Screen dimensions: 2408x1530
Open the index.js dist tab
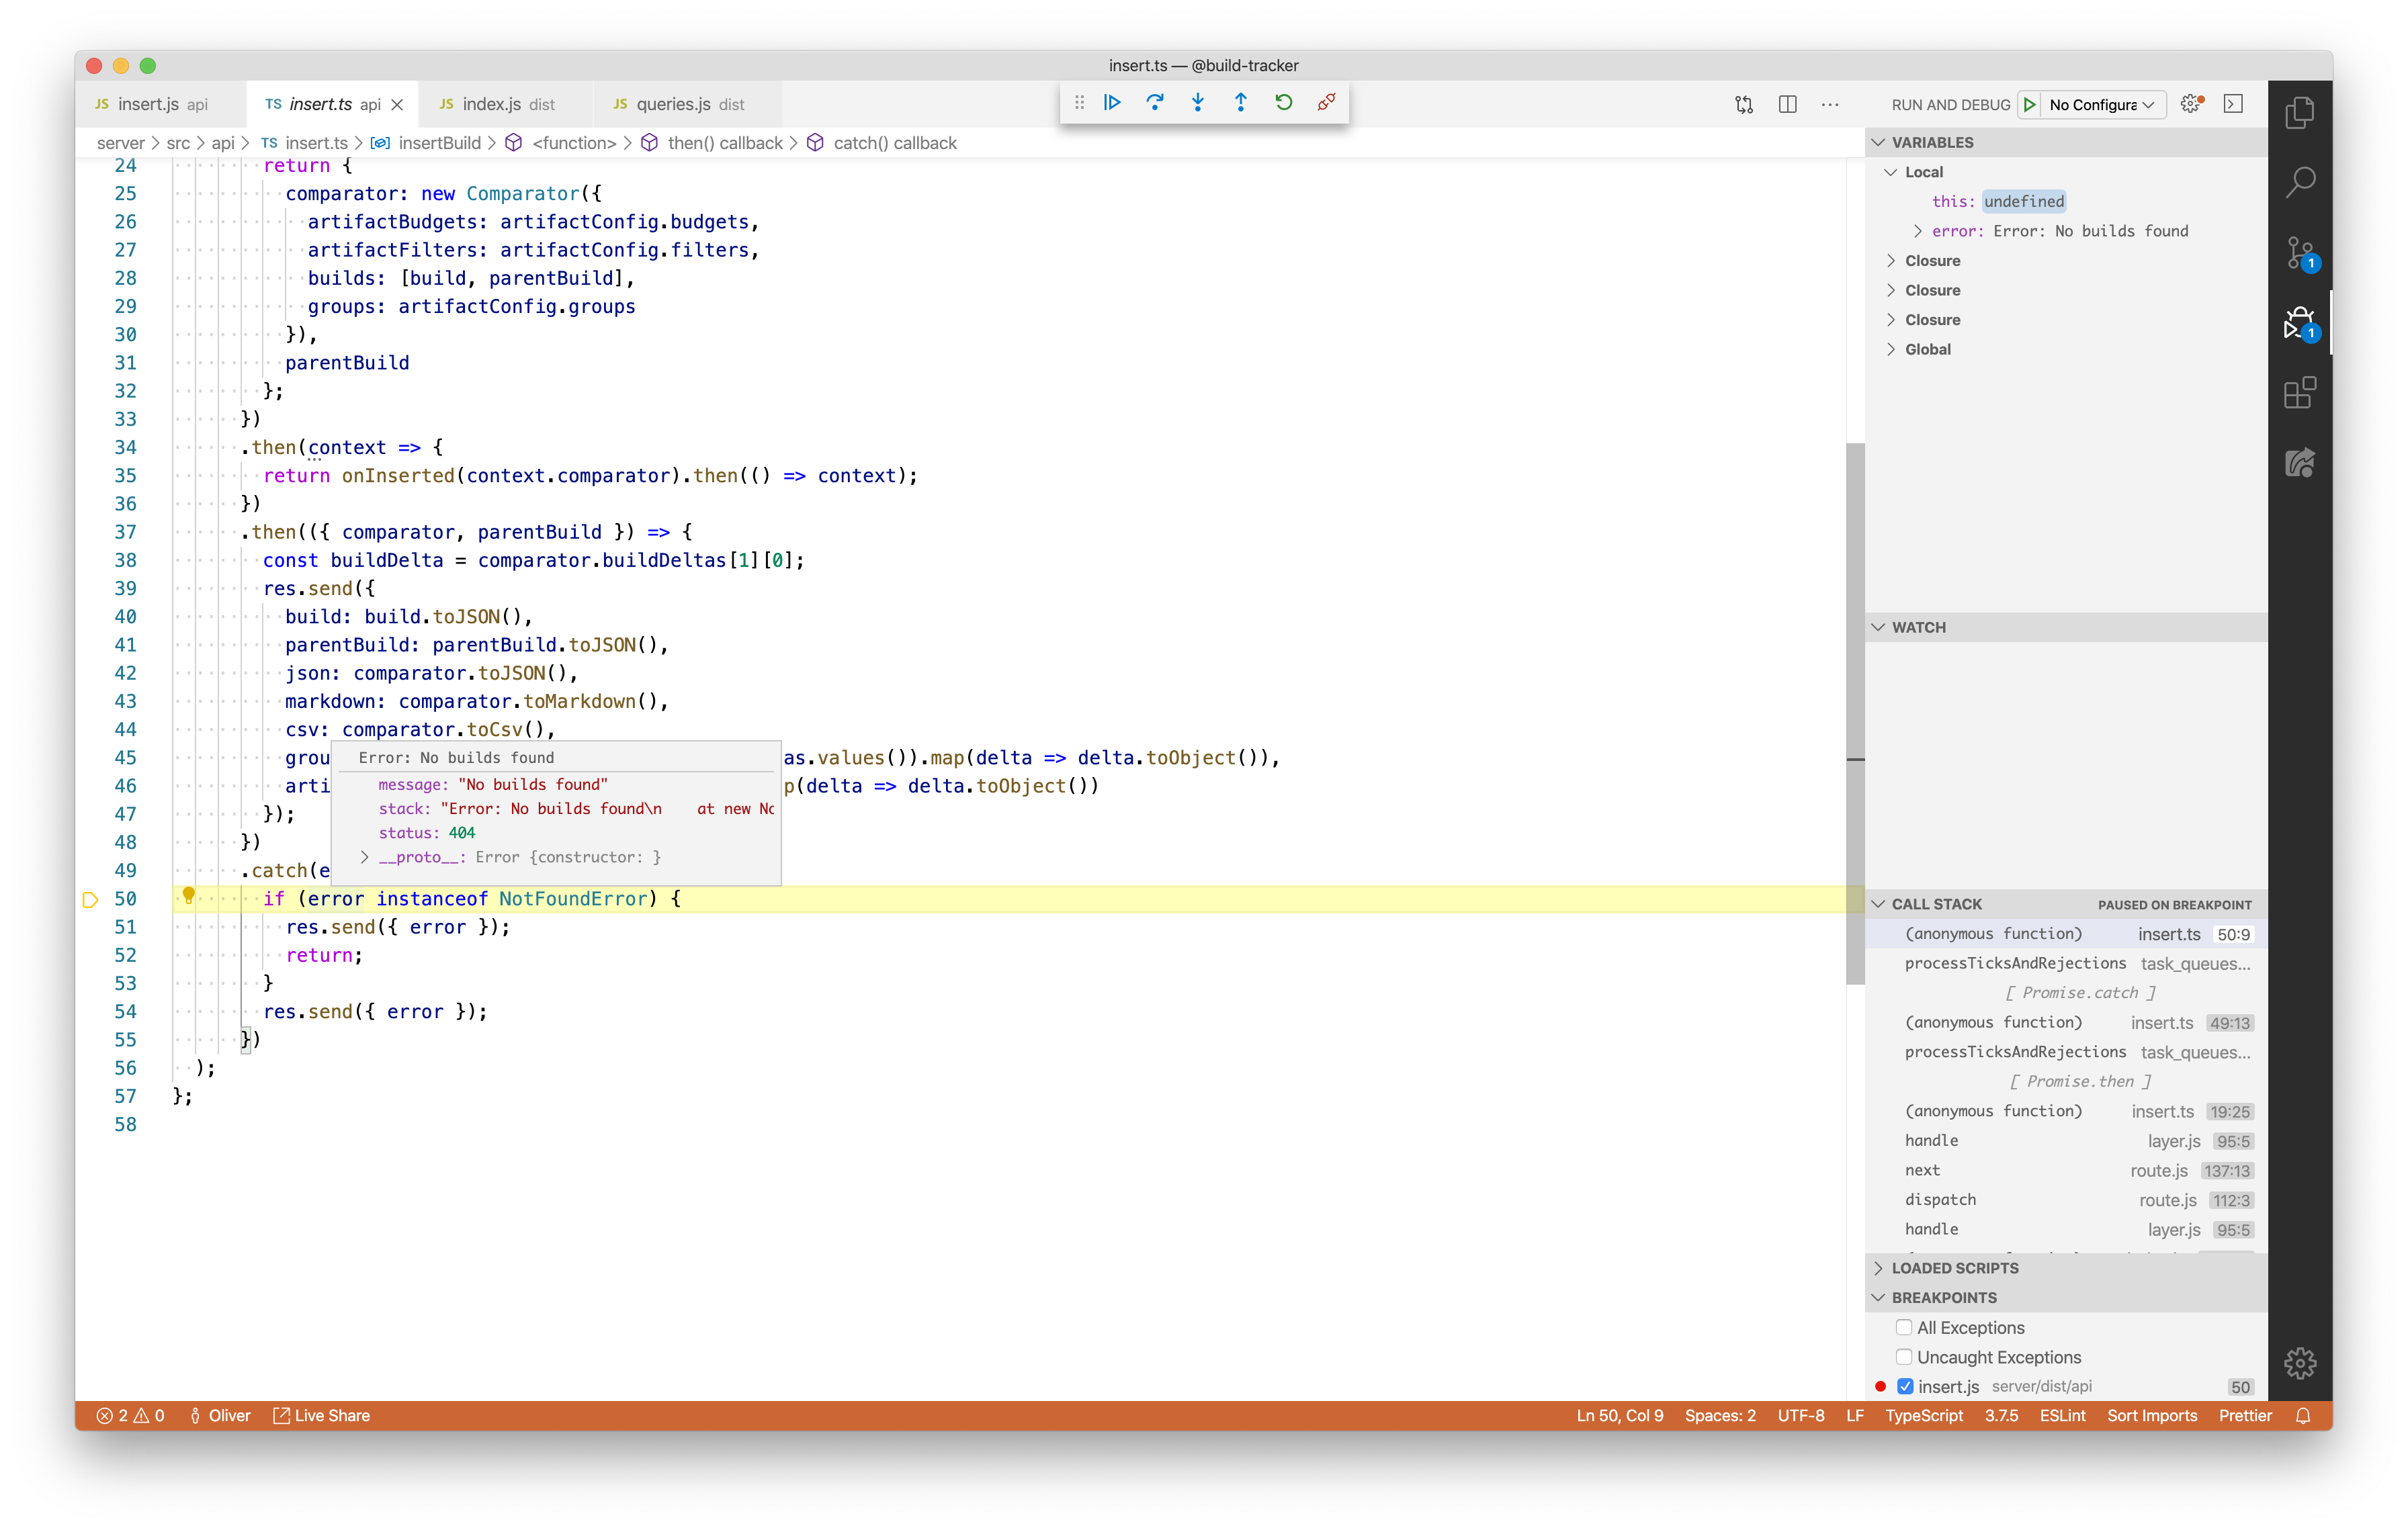click(493, 103)
